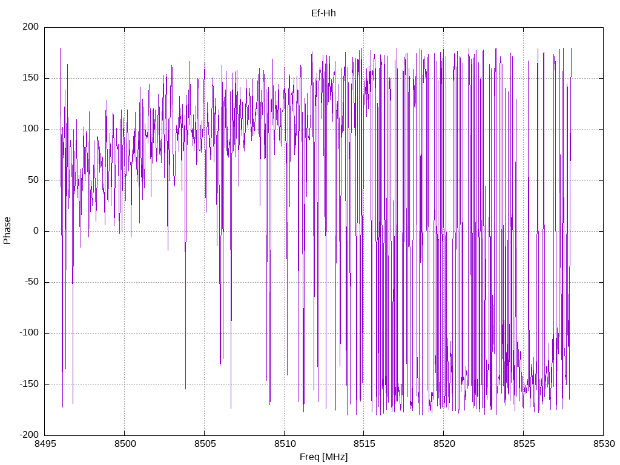Click the y-axis tick label '50'
This screenshot has height=465, width=620.
[34, 180]
